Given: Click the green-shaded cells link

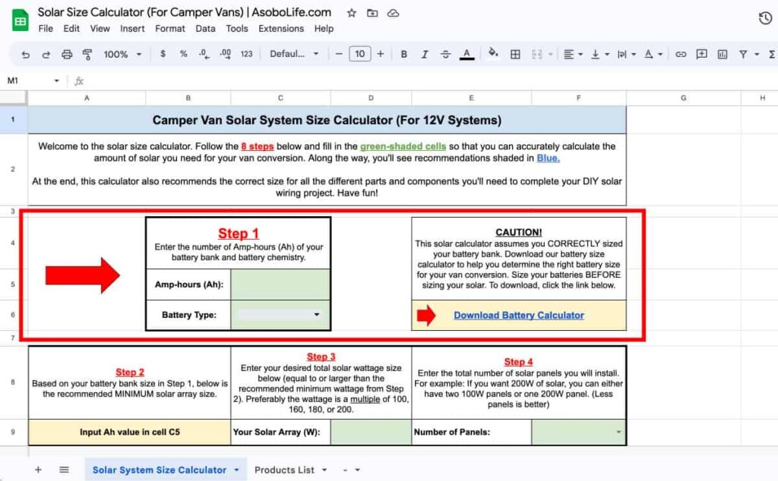Looking at the screenshot, I should click(x=403, y=146).
